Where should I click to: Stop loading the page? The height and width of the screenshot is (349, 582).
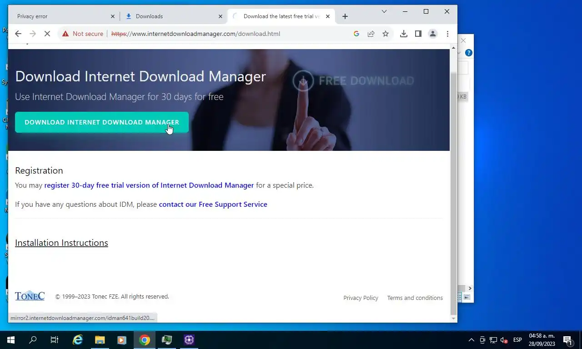tap(47, 34)
